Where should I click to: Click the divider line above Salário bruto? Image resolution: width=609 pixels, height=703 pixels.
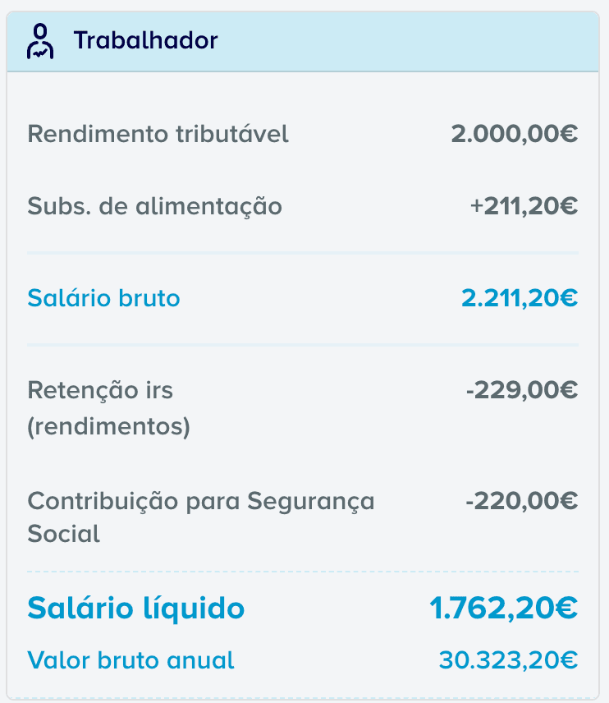click(303, 253)
